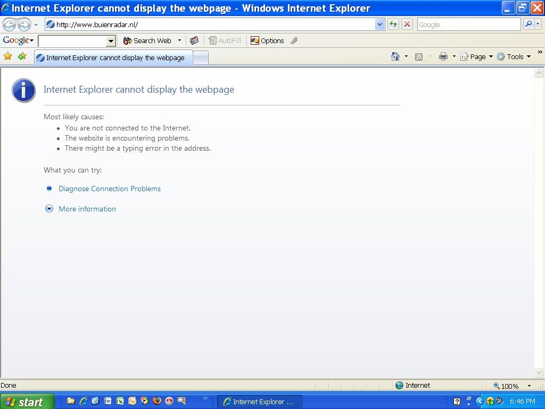Click the language bar restore icon in taskbar
The height and width of the screenshot is (409, 545).
pos(469,399)
